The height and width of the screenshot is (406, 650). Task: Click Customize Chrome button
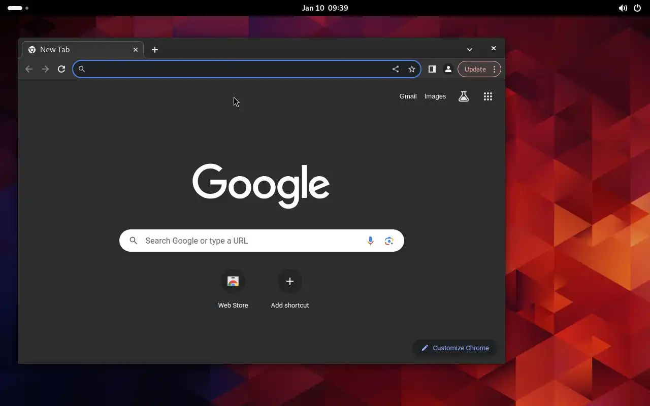coord(455,348)
